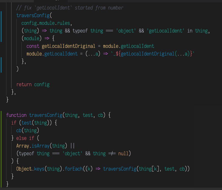Click the 'const' keyword
The width and height of the screenshot is (222, 190).
pos(33,46)
